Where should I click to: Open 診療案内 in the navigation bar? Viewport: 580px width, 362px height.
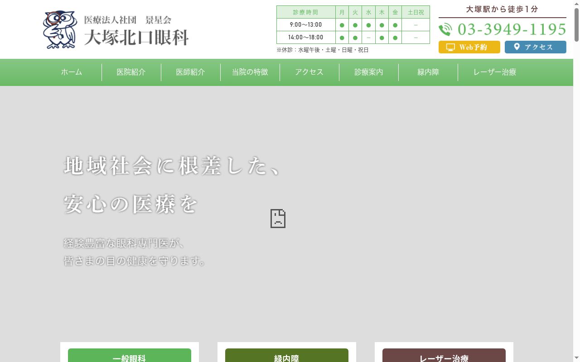click(x=369, y=72)
